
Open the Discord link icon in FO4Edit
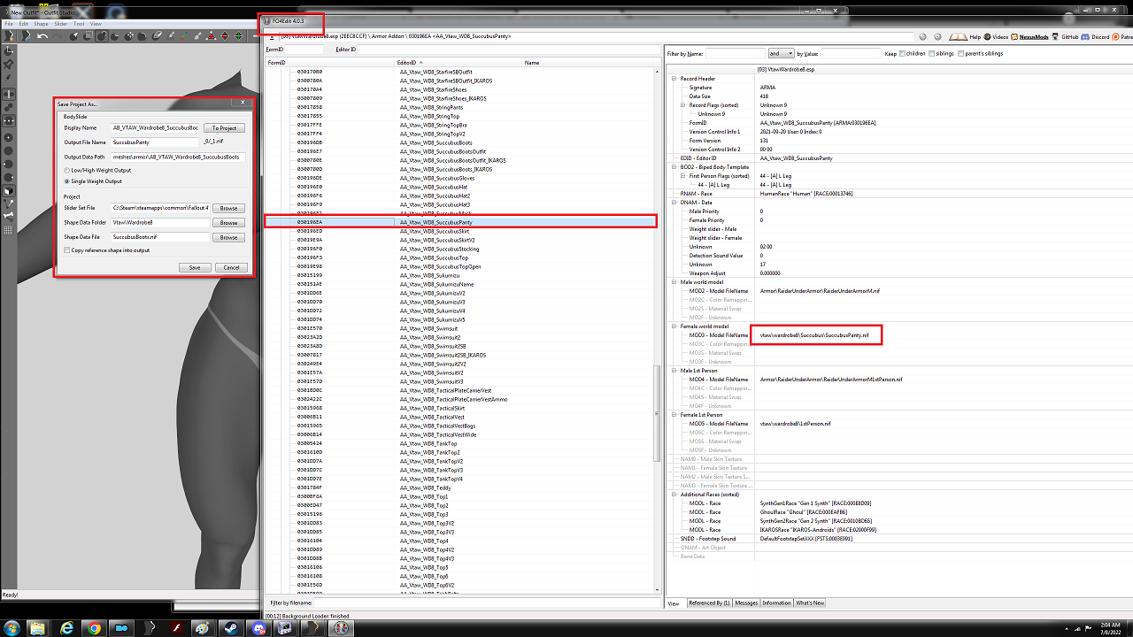click(x=1085, y=36)
